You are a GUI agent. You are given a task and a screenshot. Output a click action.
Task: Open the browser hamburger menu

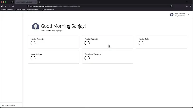click(x=190, y=6)
